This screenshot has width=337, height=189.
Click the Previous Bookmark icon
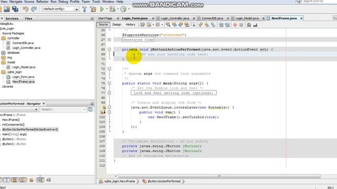tap(201, 25)
